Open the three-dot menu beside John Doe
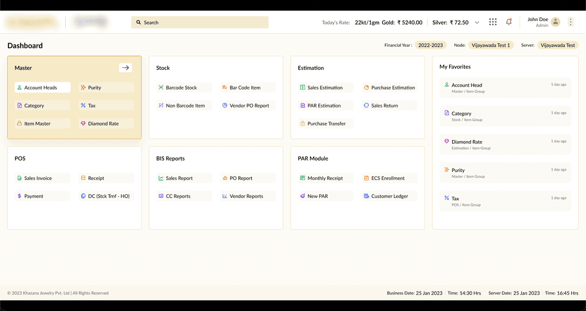Viewport: 586px width, 311px height. click(x=571, y=22)
